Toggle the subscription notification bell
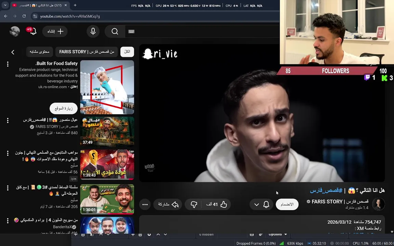This screenshot has height=246, width=394. pyautogui.click(x=266, y=205)
